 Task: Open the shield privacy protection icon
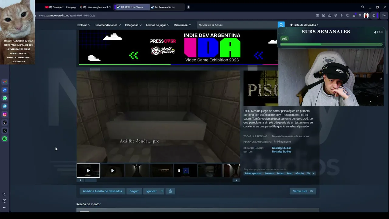point(336,16)
